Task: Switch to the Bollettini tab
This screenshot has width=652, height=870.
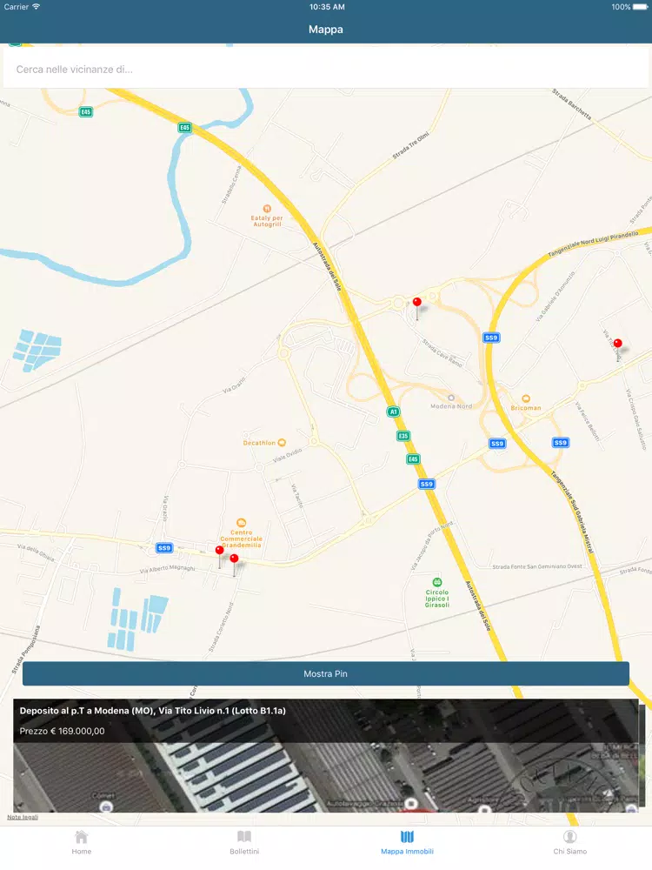Action: point(244,842)
